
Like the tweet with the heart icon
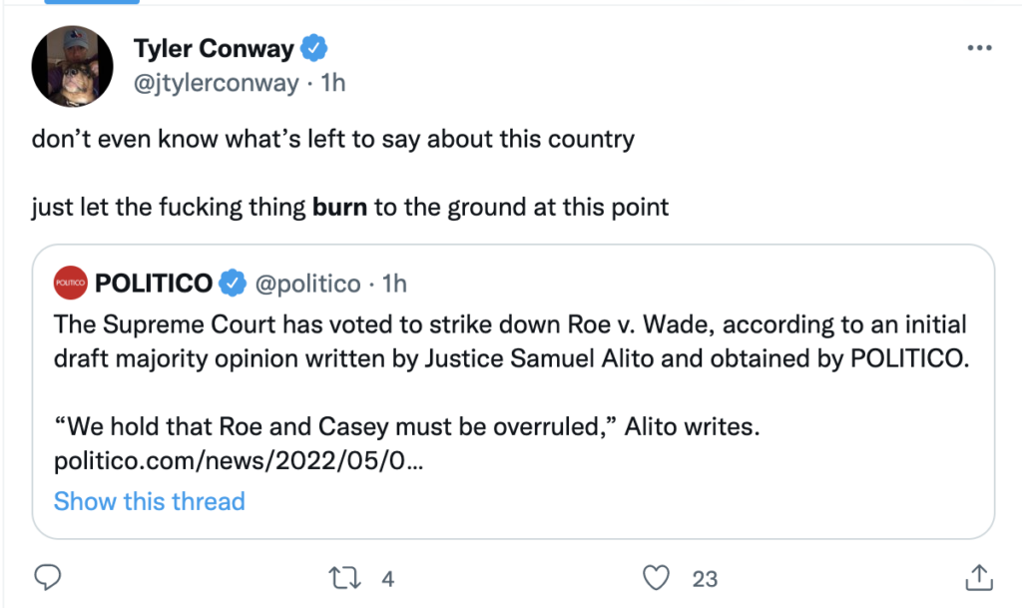[655, 577]
